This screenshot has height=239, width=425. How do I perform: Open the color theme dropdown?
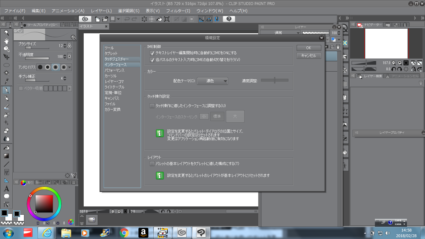pos(213,81)
